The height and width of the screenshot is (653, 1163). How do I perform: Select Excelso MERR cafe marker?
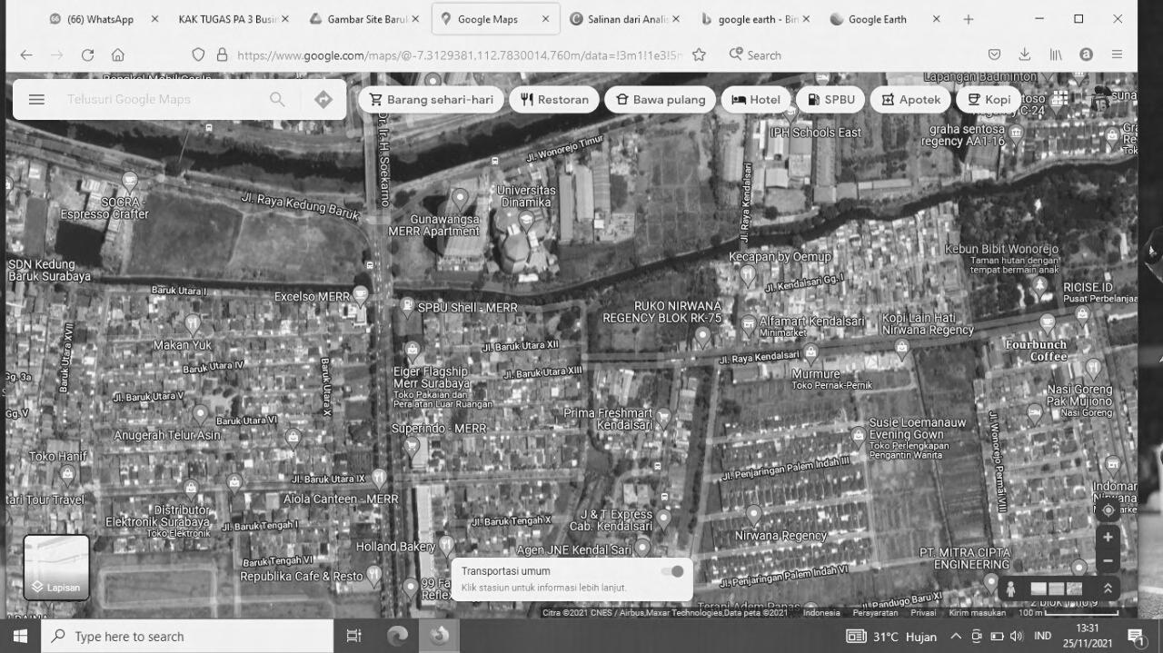[361, 294]
